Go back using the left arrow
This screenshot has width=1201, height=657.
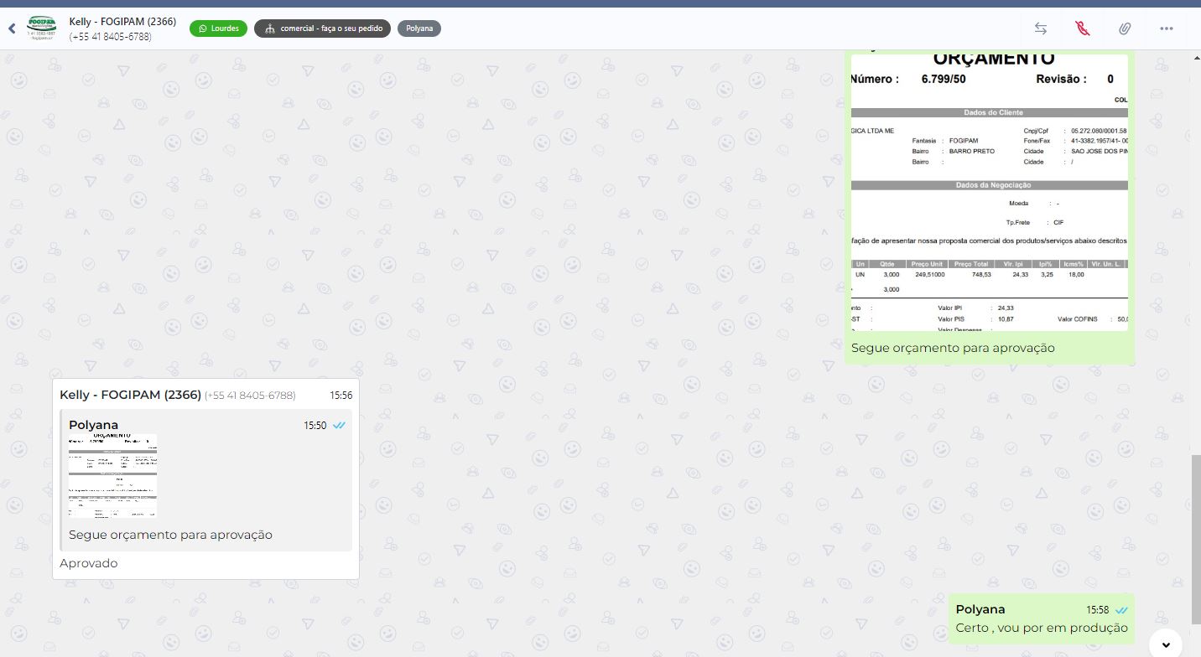point(12,28)
